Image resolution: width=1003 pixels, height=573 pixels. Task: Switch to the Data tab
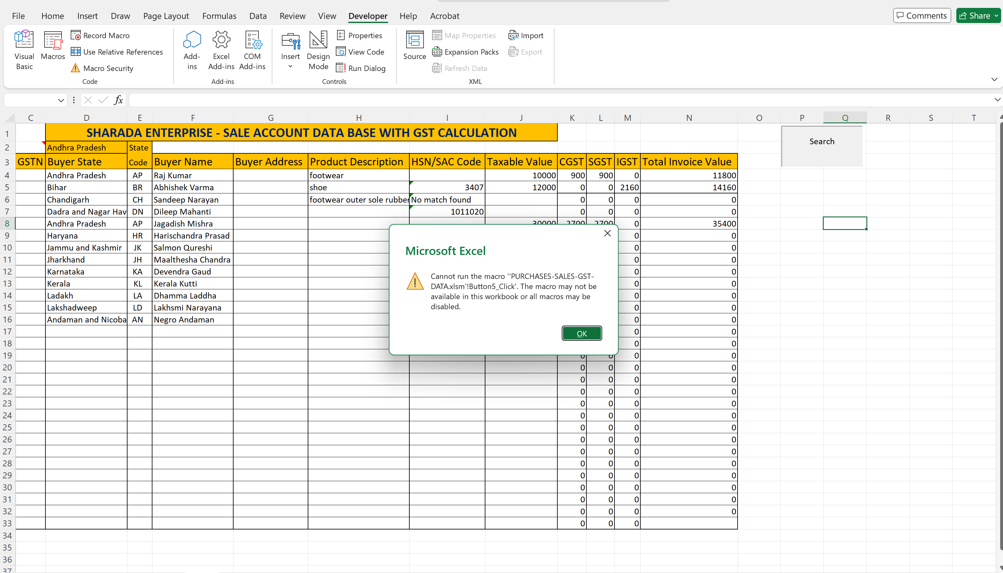pyautogui.click(x=258, y=16)
